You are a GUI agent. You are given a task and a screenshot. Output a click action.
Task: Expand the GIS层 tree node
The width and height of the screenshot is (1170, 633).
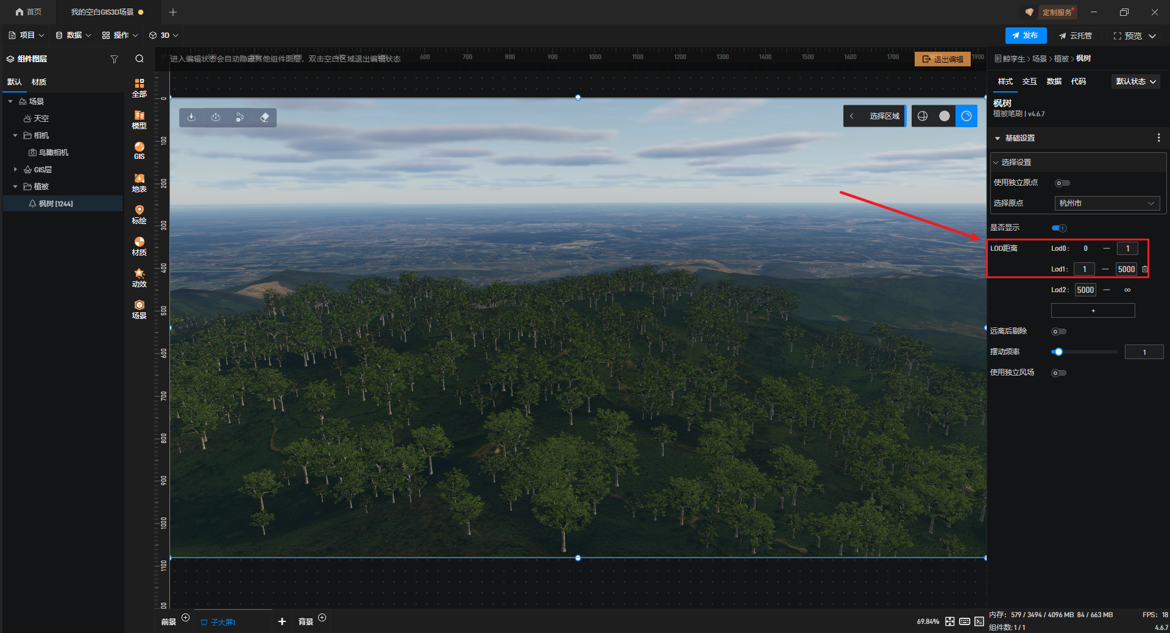[x=15, y=170]
